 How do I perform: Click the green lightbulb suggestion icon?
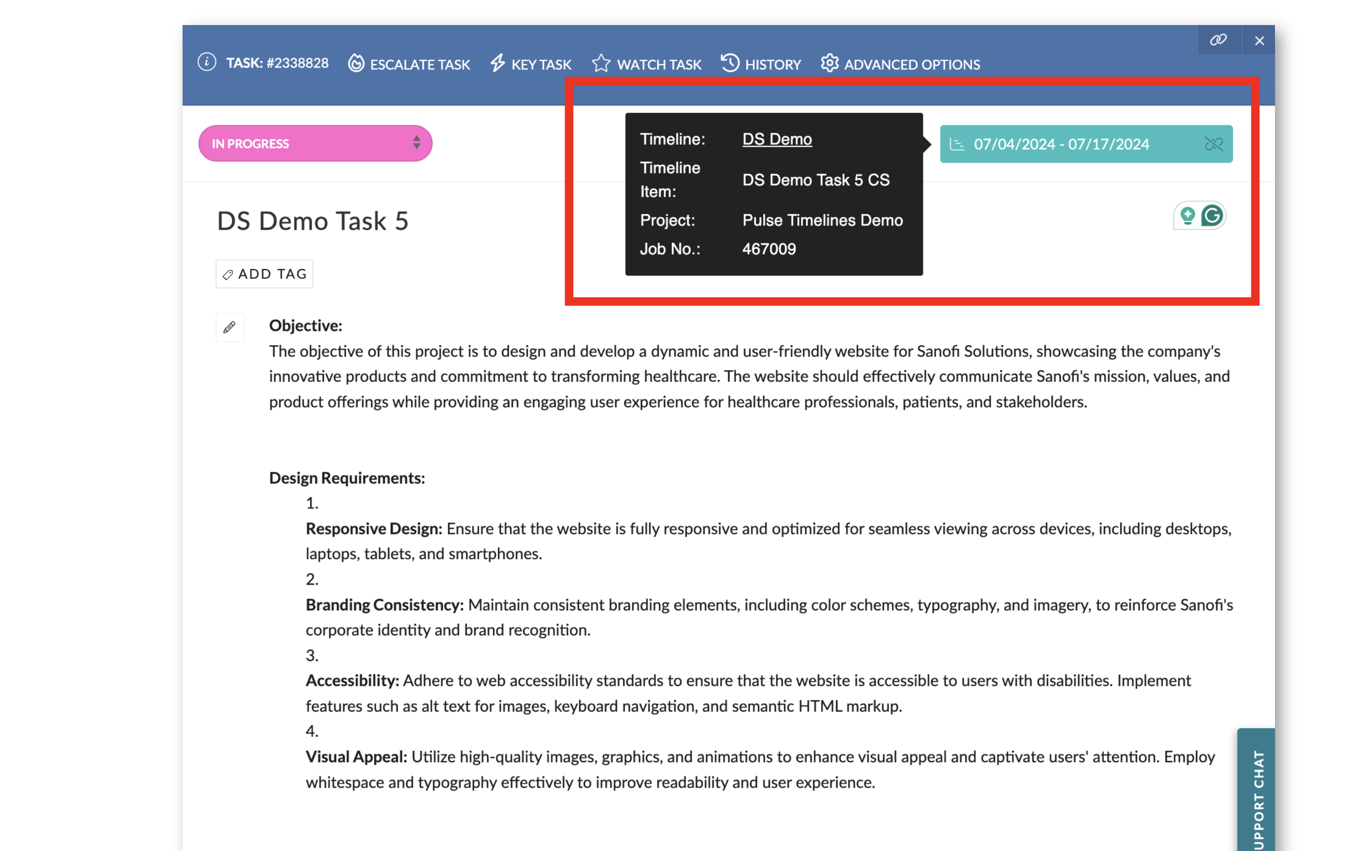1187,216
